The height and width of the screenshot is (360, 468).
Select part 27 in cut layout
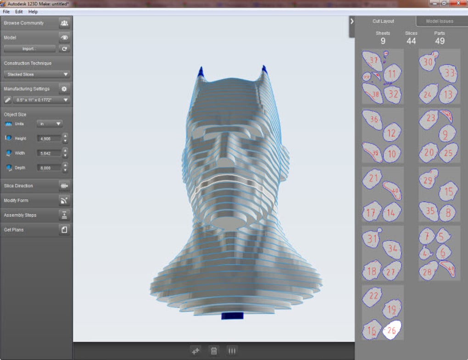[x=392, y=270]
